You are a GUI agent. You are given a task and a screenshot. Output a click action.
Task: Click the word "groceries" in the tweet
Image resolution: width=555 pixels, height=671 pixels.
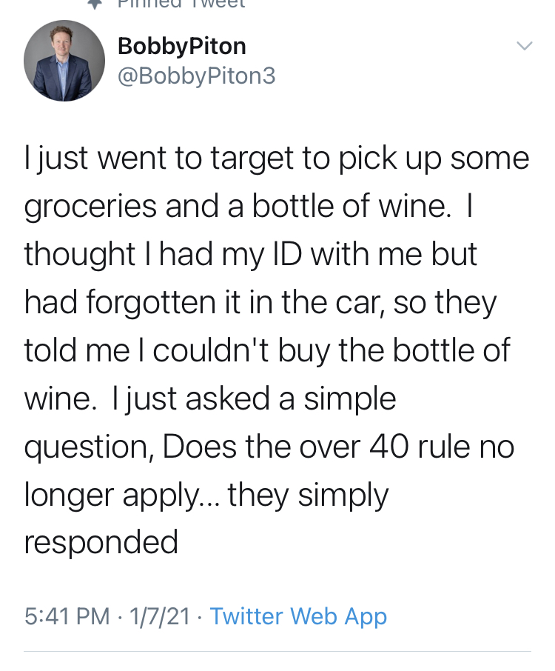pyautogui.click(x=92, y=207)
